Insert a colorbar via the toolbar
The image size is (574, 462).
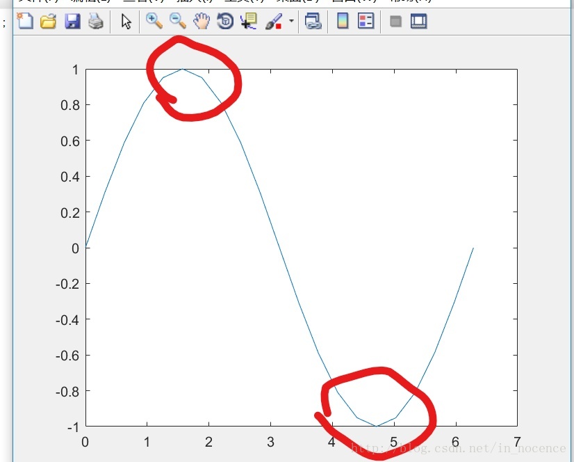pyautogui.click(x=342, y=22)
